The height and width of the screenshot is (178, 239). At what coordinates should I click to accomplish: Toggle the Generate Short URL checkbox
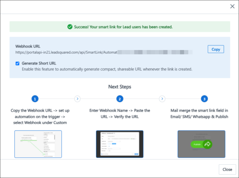tap(17, 63)
